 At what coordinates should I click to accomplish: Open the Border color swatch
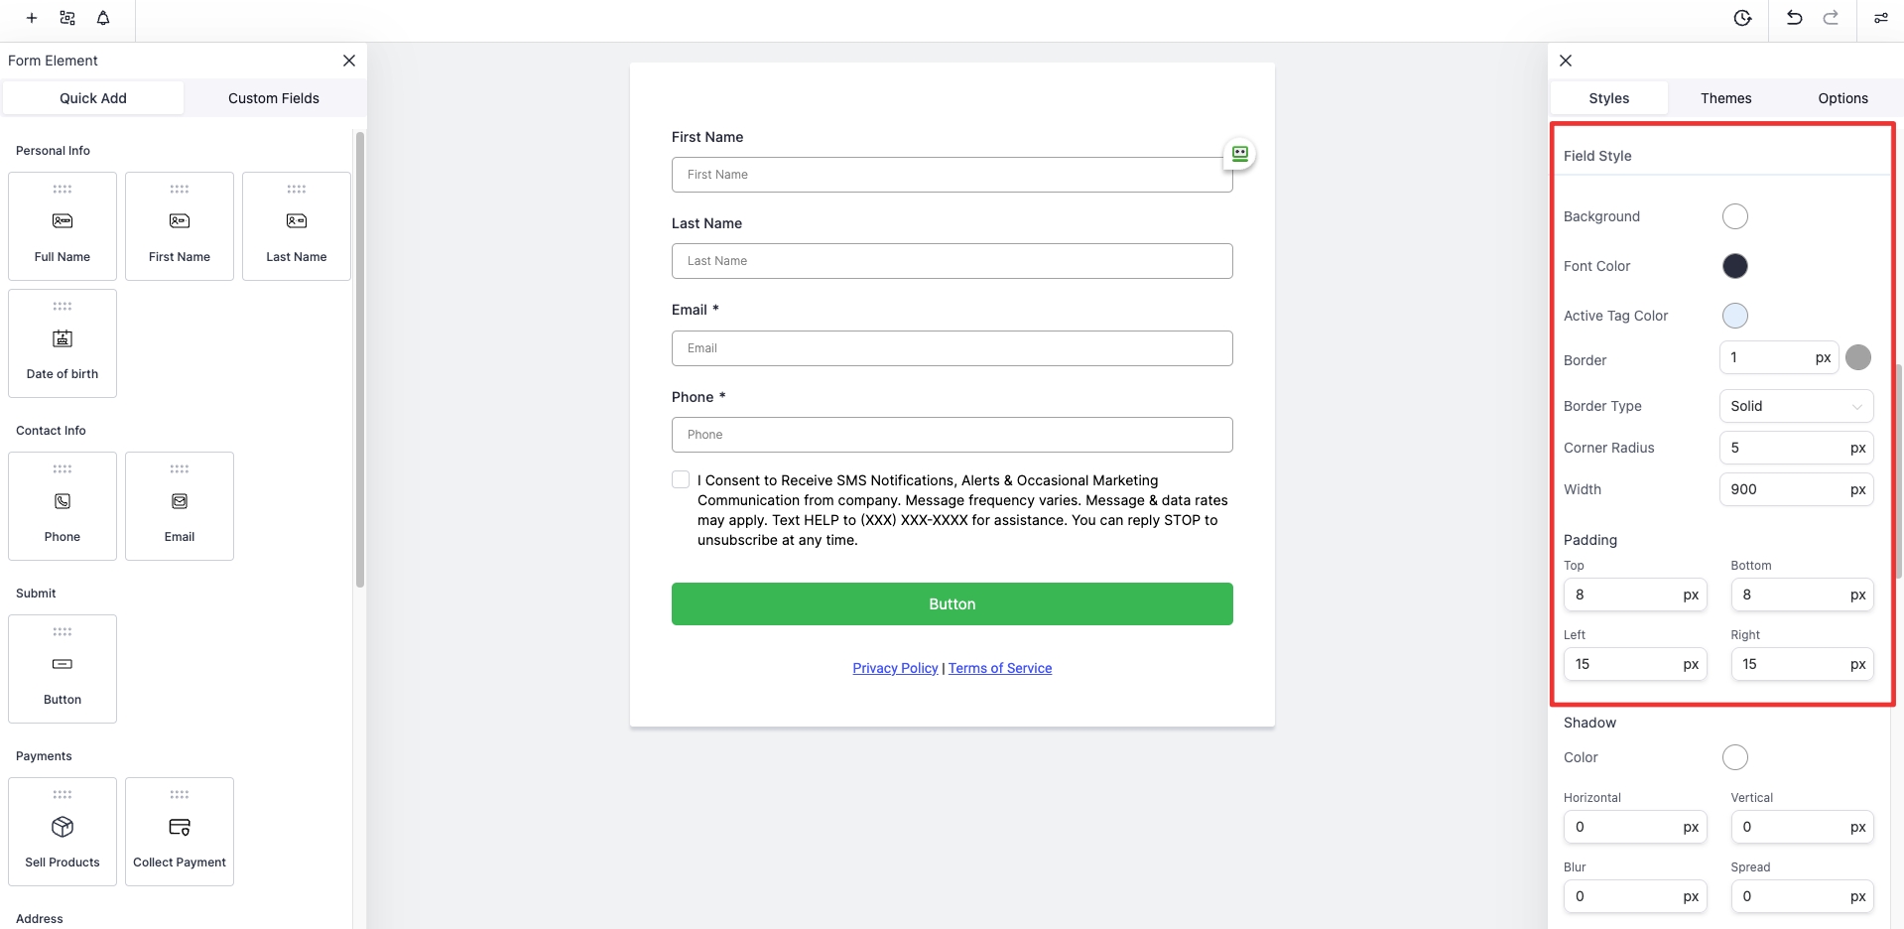(1858, 357)
